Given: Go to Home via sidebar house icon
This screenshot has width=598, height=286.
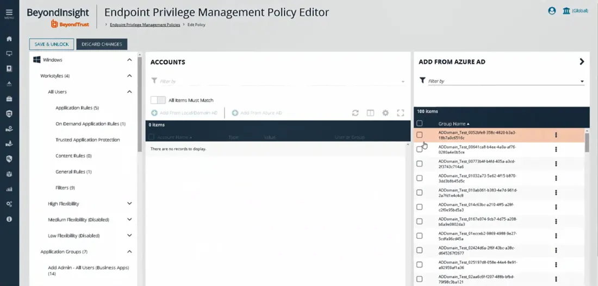Looking at the screenshot, I should point(9,39).
